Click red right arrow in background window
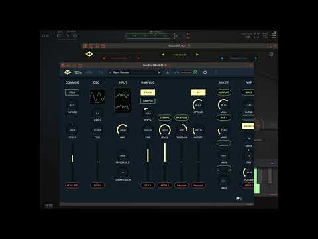The height and width of the screenshot is (239, 318). [x=138, y=58]
